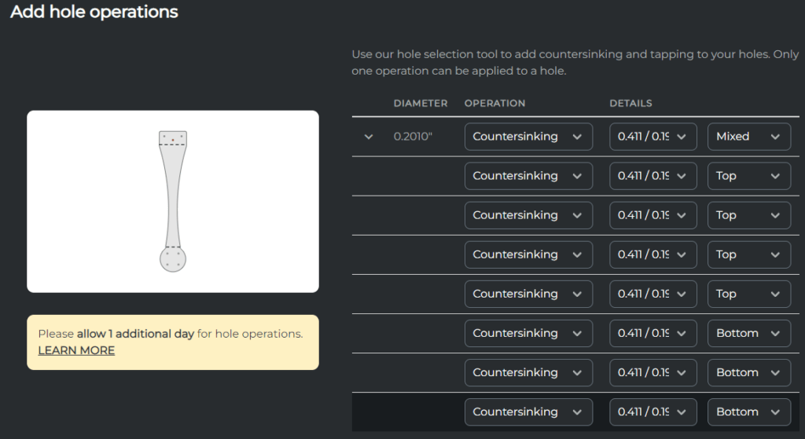Open fourth row Countersinking operation dropdown
This screenshot has height=439, width=805.
coord(527,254)
